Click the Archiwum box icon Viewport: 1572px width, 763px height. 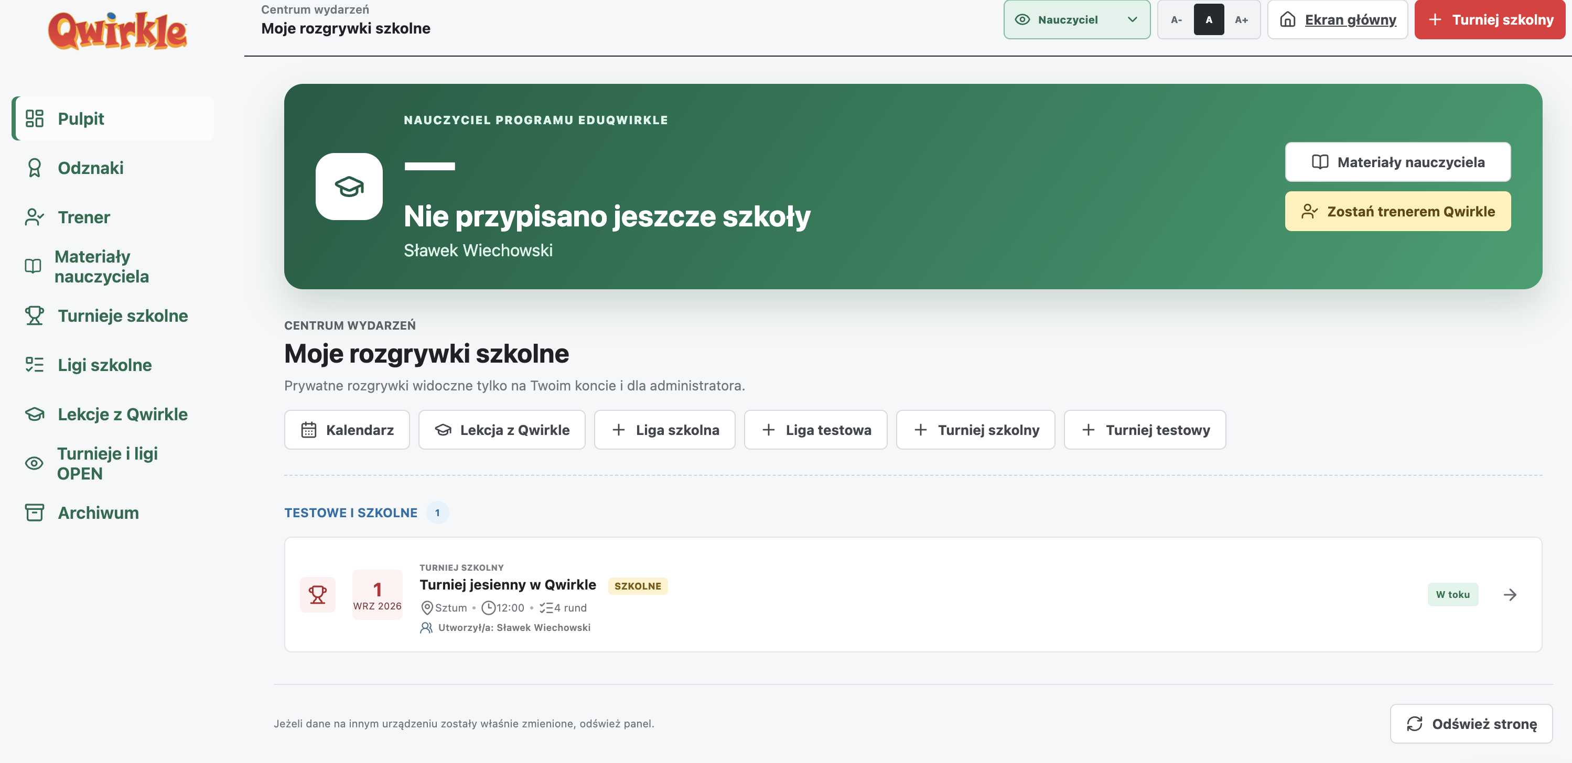point(35,513)
